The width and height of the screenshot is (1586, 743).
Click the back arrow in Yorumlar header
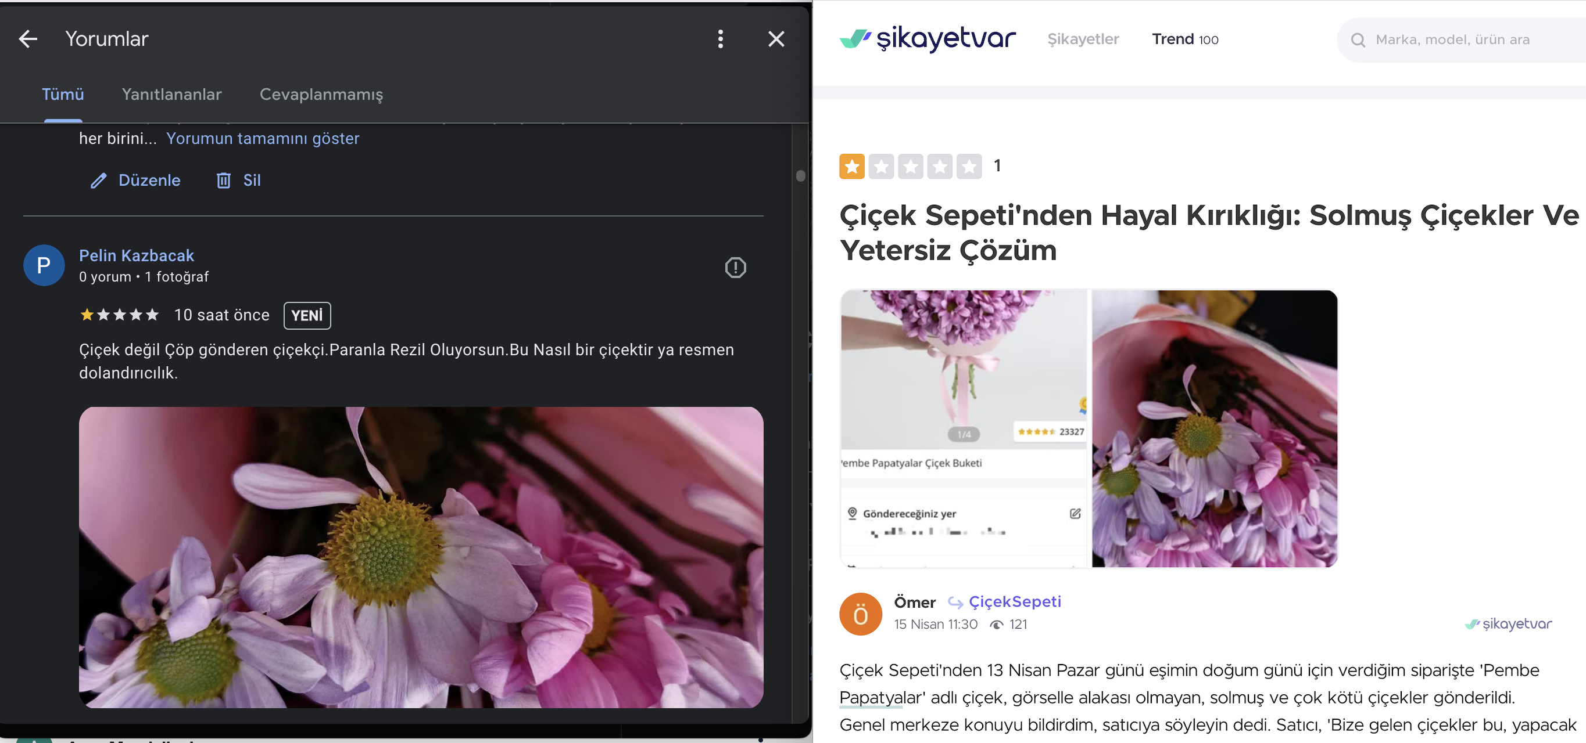coord(28,39)
